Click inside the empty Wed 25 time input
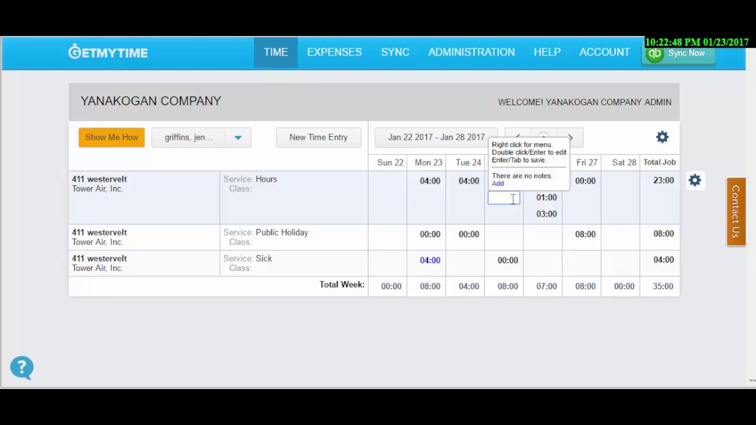This screenshot has width=756, height=425. pyautogui.click(x=503, y=198)
